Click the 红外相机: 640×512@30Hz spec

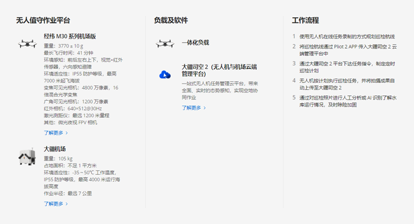[x=73, y=108]
